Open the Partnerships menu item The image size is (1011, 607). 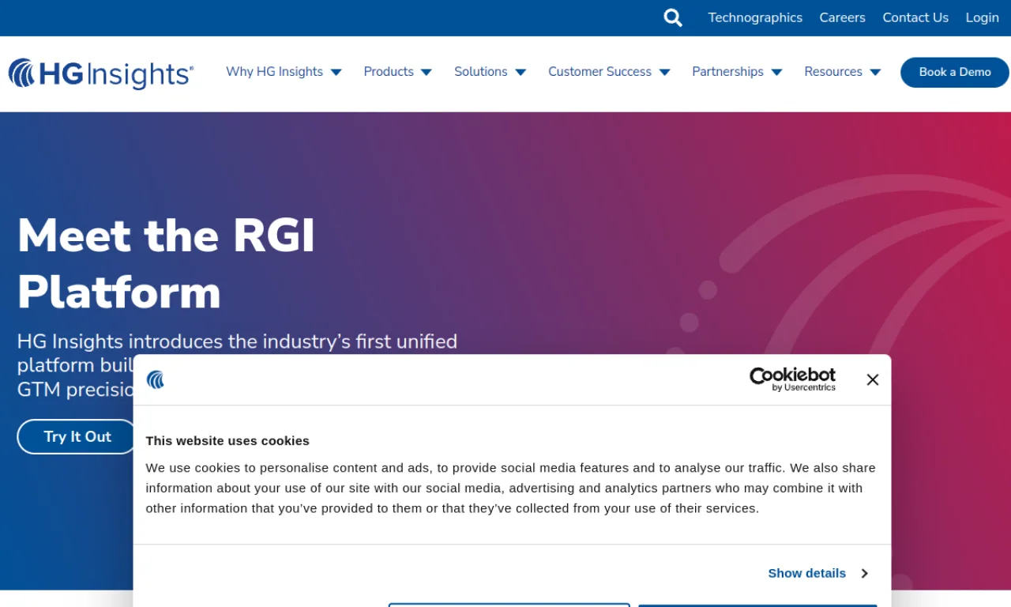click(x=727, y=72)
